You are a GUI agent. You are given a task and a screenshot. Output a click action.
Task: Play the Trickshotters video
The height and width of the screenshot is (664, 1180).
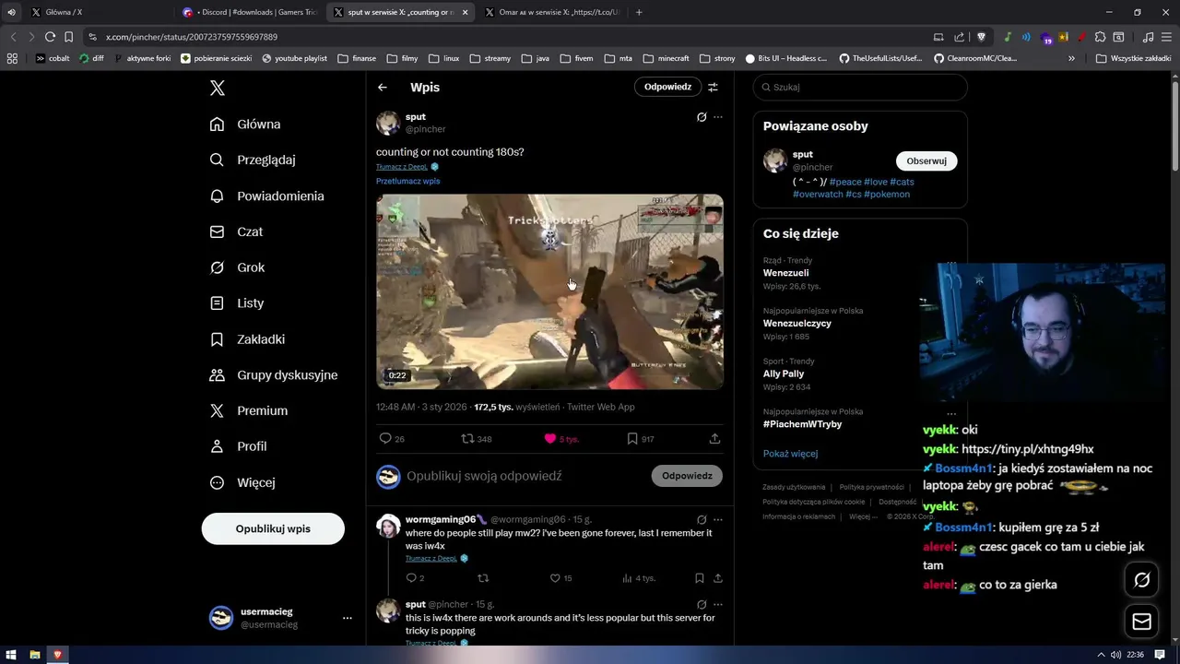(x=549, y=291)
